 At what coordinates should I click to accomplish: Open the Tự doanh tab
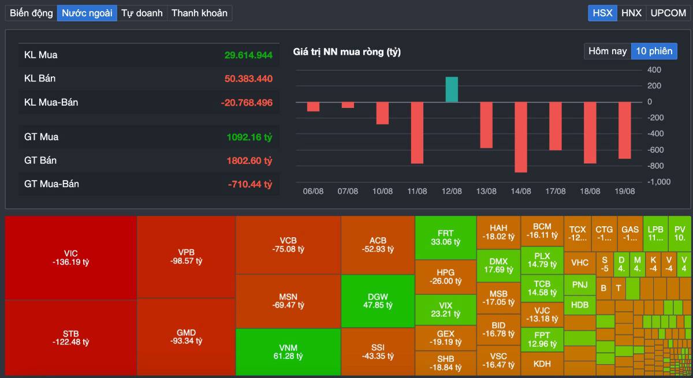pos(142,13)
